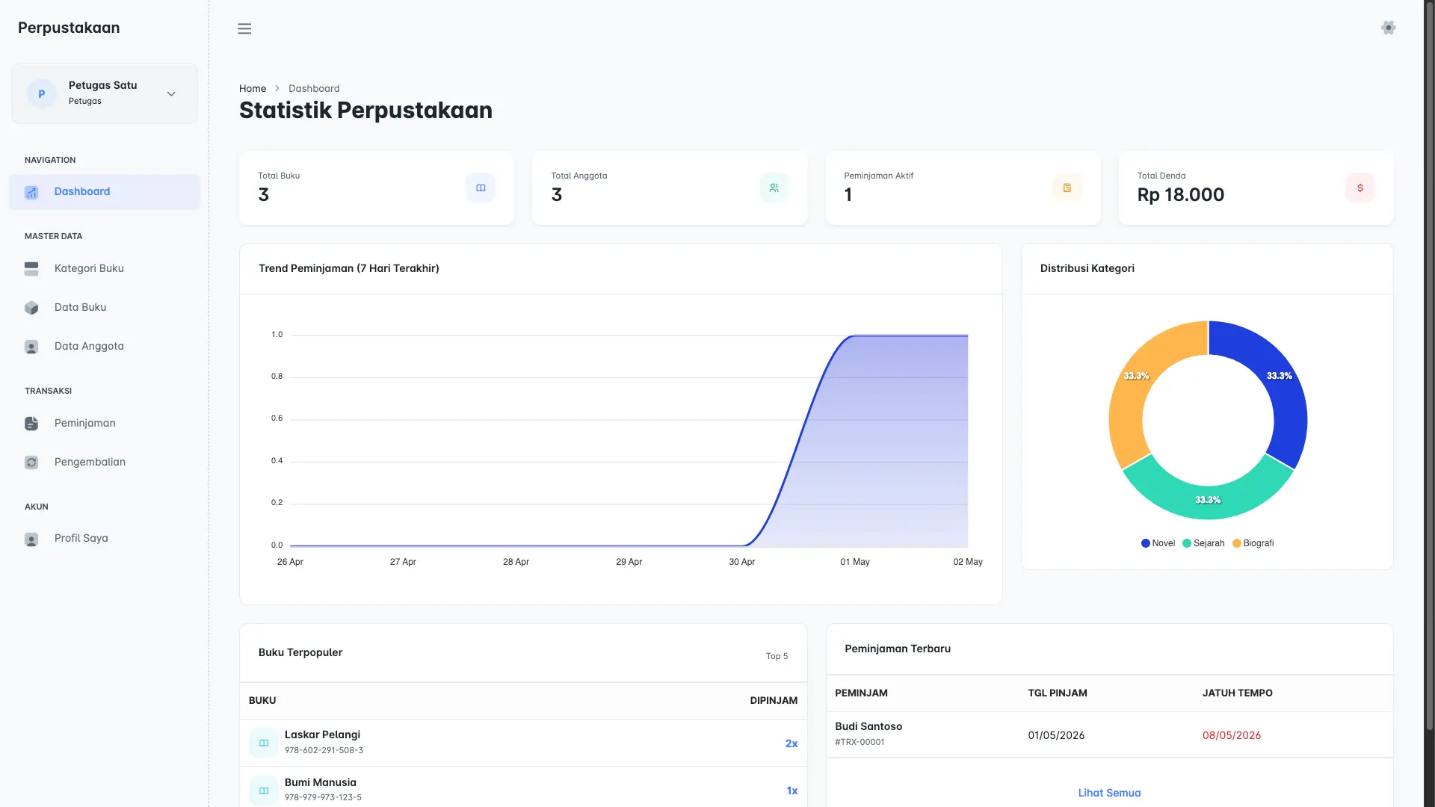Click the Perpustakaan app title
Image resolution: width=1435 pixels, height=807 pixels.
point(69,28)
